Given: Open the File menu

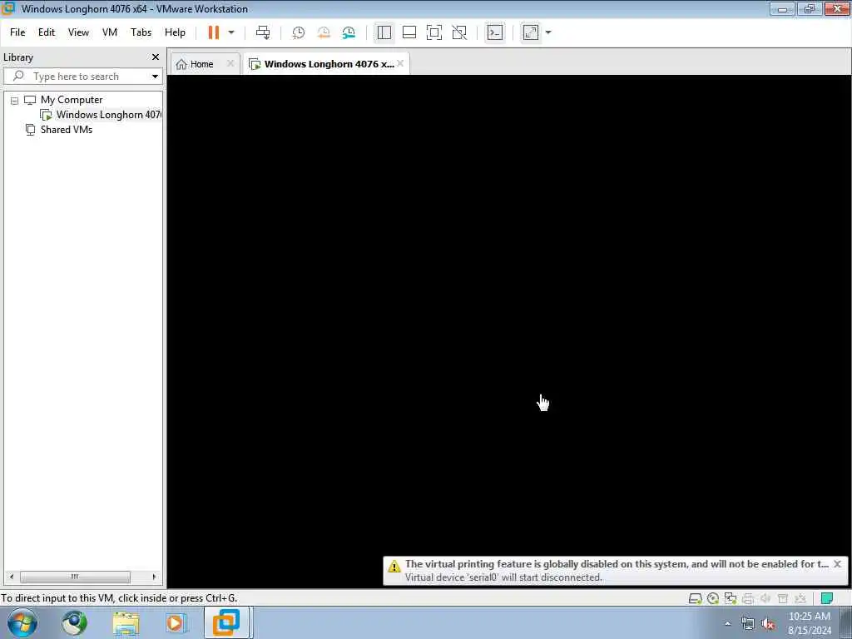Looking at the screenshot, I should click(17, 32).
